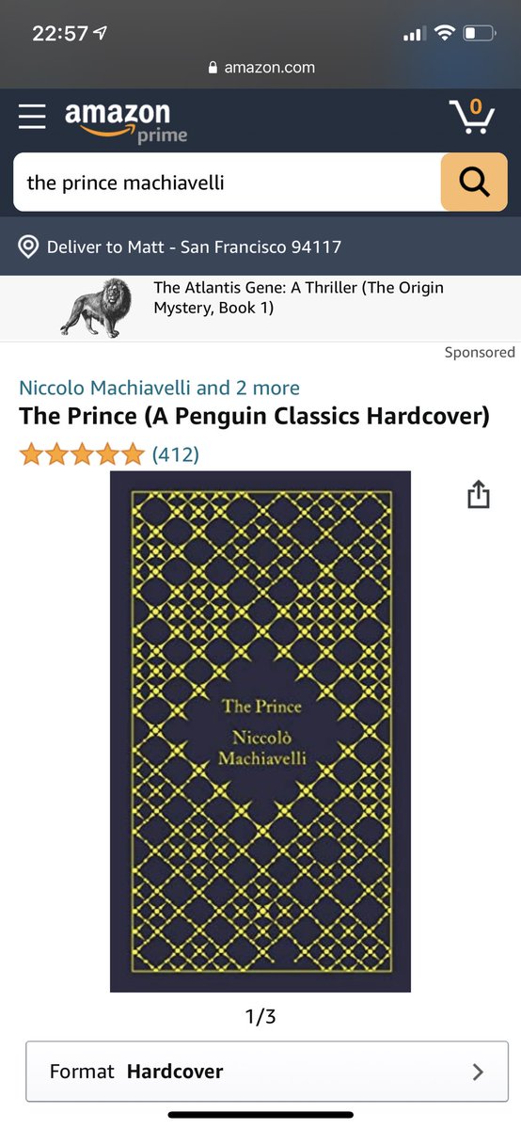
Task: Change Deliver to Matt San Francisco address
Action: [x=194, y=246]
